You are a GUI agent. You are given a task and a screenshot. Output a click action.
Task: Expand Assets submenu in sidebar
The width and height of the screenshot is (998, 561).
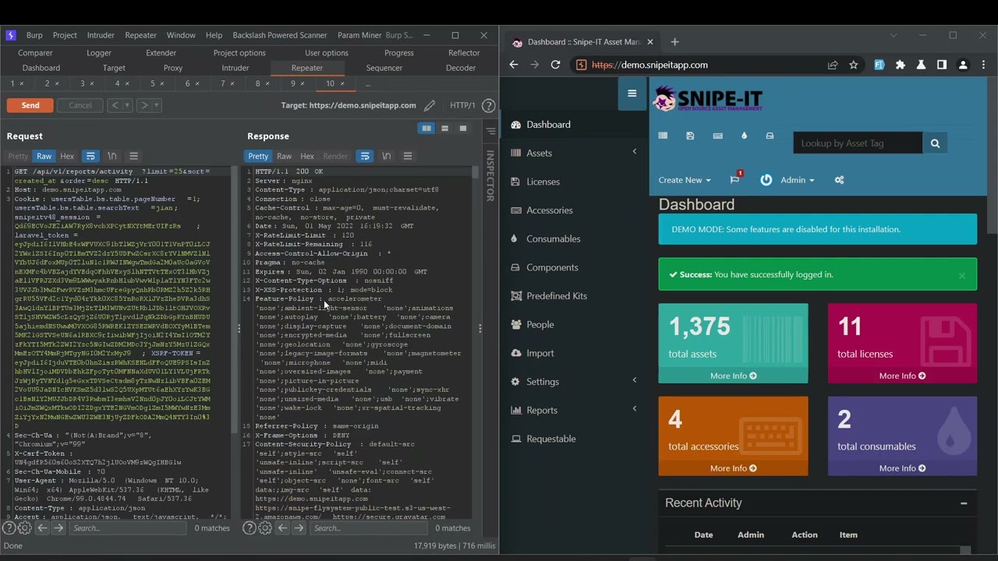coord(635,152)
